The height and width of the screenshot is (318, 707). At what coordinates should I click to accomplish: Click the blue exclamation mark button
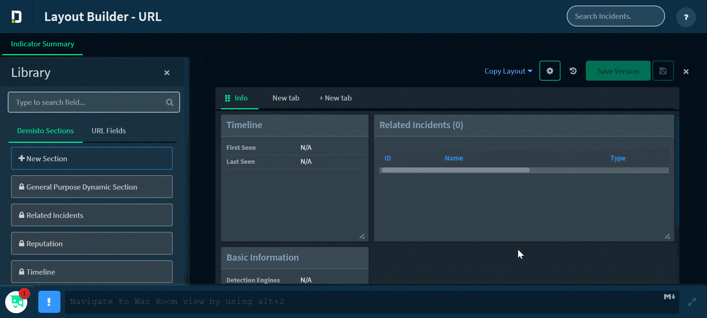coord(49,302)
